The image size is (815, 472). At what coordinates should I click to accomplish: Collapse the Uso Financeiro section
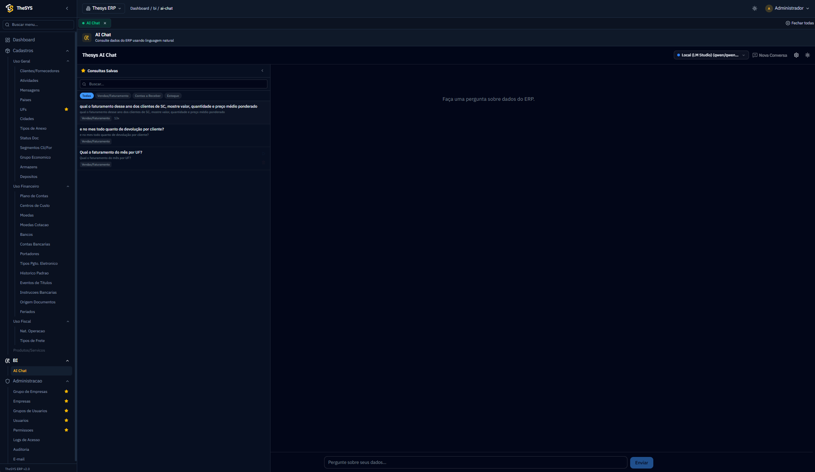(68, 186)
